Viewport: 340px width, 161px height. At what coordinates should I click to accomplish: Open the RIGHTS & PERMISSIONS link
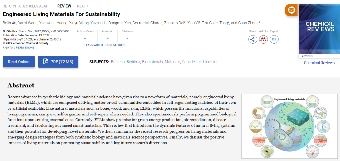point(19,47)
